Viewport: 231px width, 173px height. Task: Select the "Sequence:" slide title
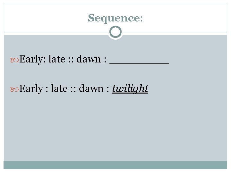click(115, 18)
